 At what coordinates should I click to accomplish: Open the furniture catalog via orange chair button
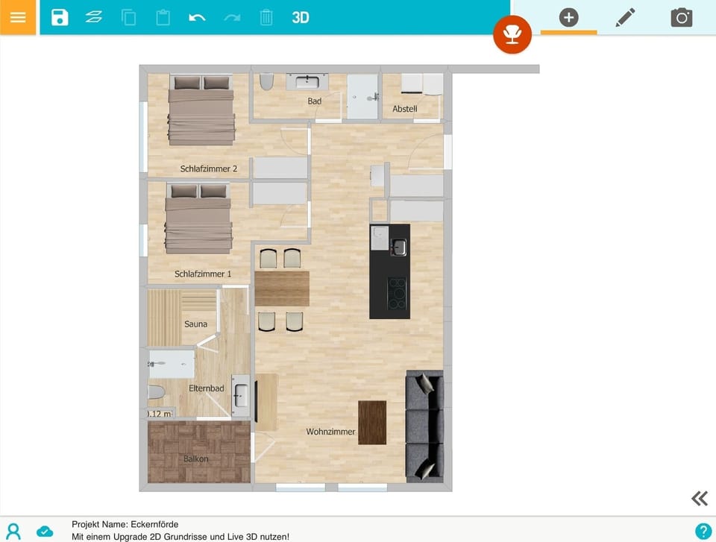point(512,34)
